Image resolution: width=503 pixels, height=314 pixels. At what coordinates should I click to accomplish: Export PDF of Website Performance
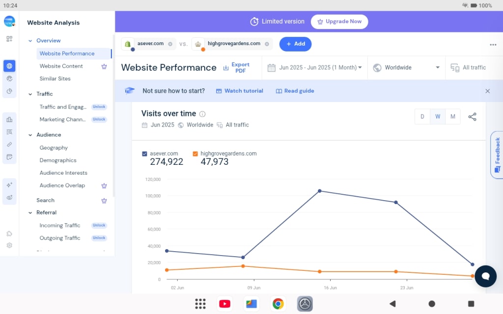coord(236,68)
